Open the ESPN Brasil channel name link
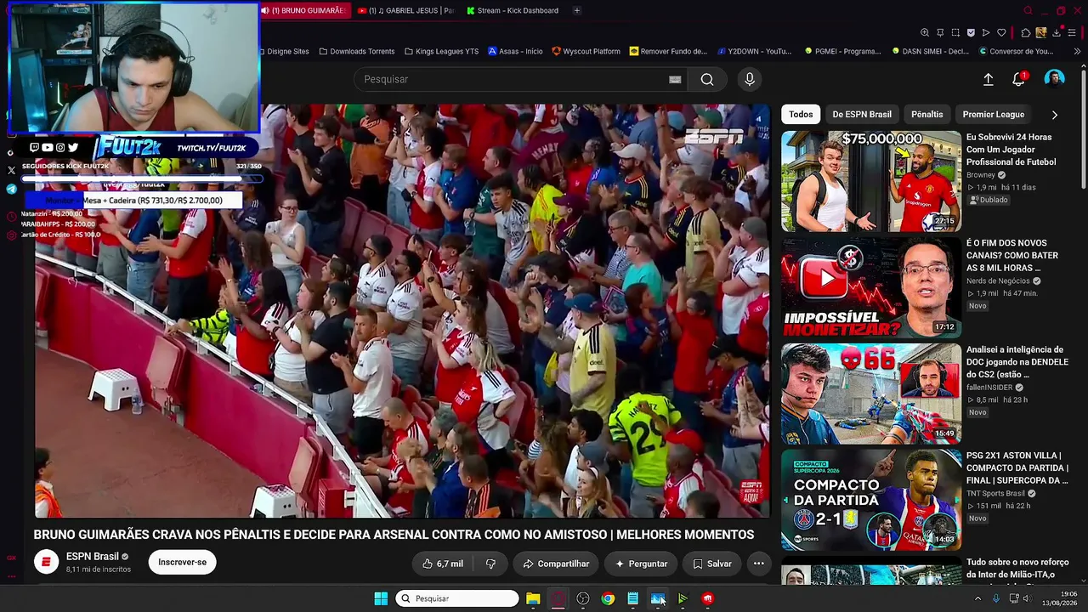 click(93, 557)
